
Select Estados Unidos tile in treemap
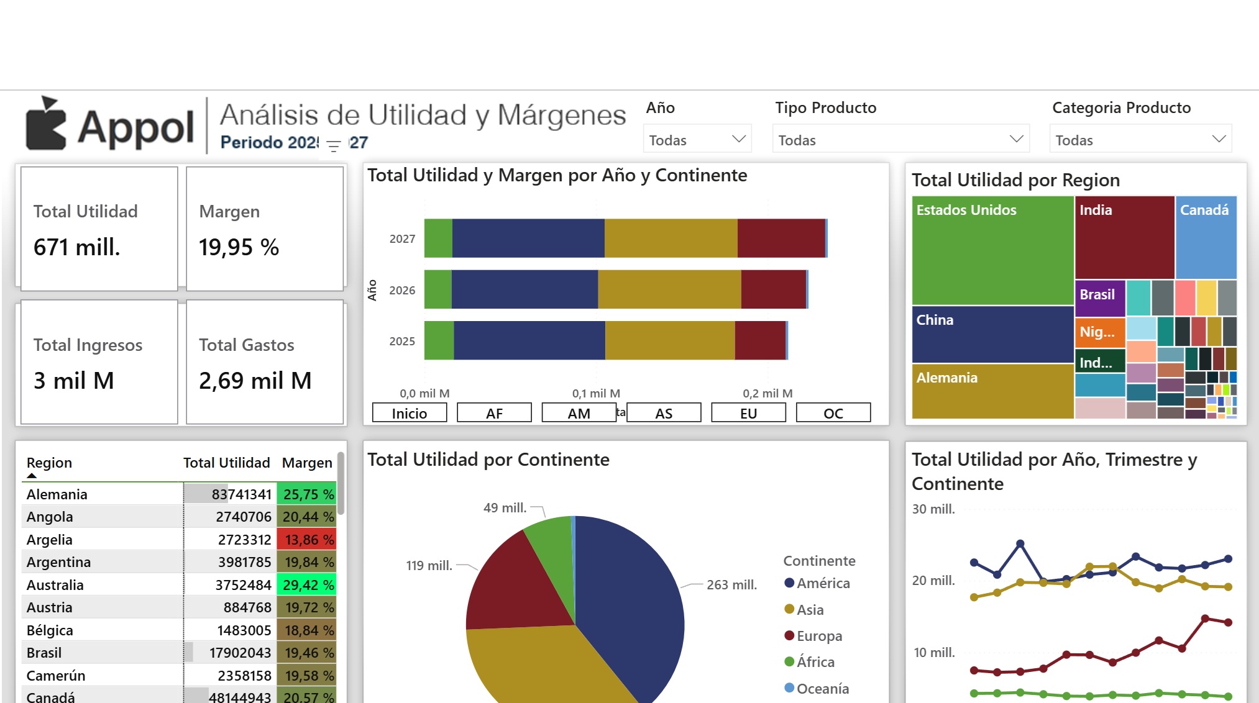(992, 252)
